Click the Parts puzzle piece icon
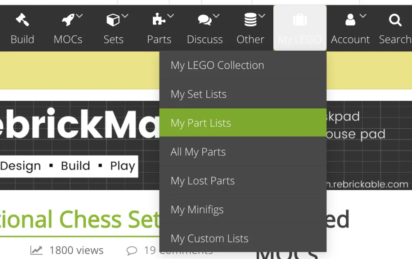 click(x=159, y=19)
